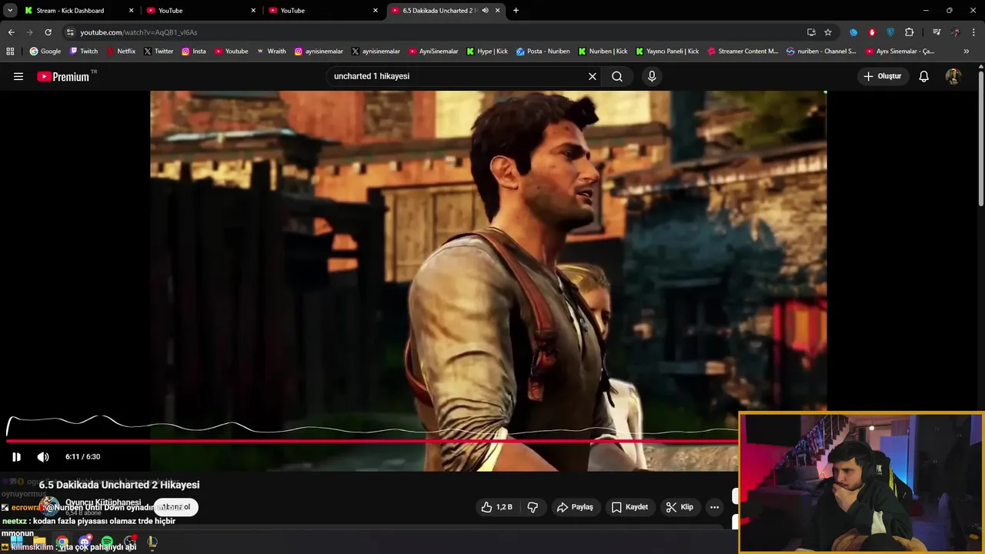Mute the playing tab via its speaker icon
985x554 pixels.
(485, 11)
